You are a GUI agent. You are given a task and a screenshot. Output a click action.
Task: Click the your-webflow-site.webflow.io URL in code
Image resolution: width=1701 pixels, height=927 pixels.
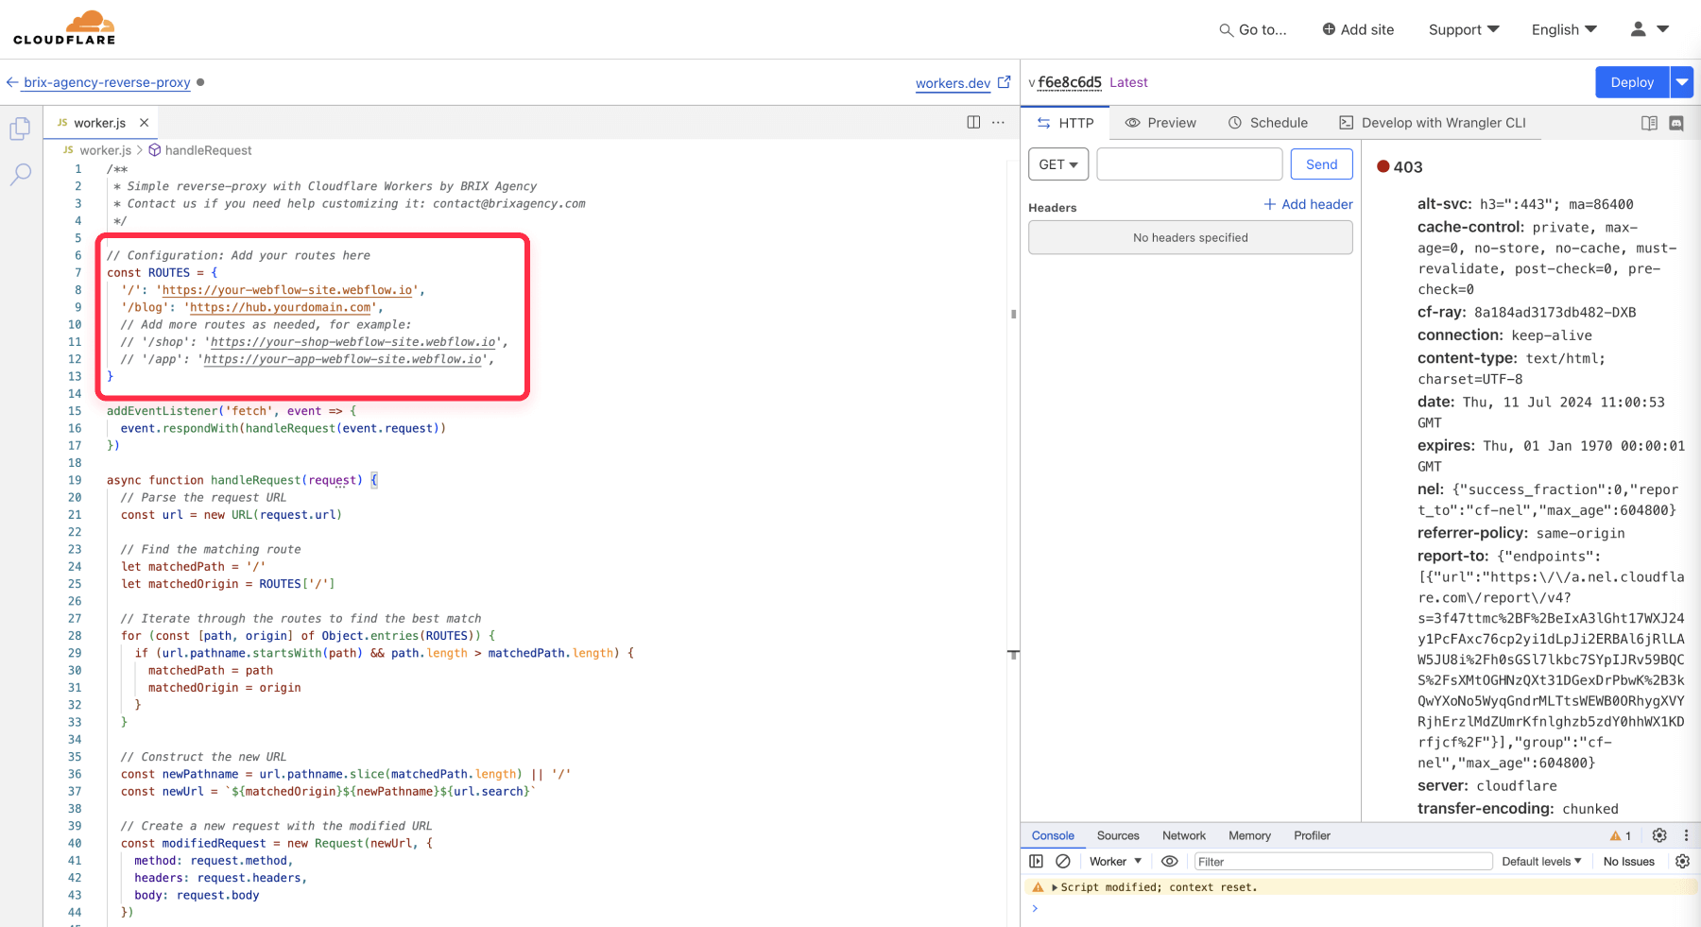(287, 290)
